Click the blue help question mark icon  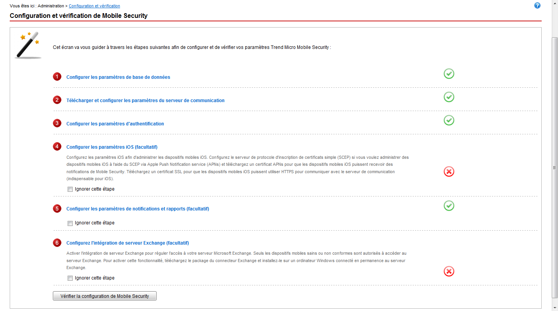[537, 5]
